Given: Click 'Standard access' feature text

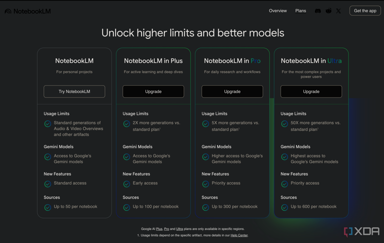Looking at the screenshot, I should coord(70,183).
